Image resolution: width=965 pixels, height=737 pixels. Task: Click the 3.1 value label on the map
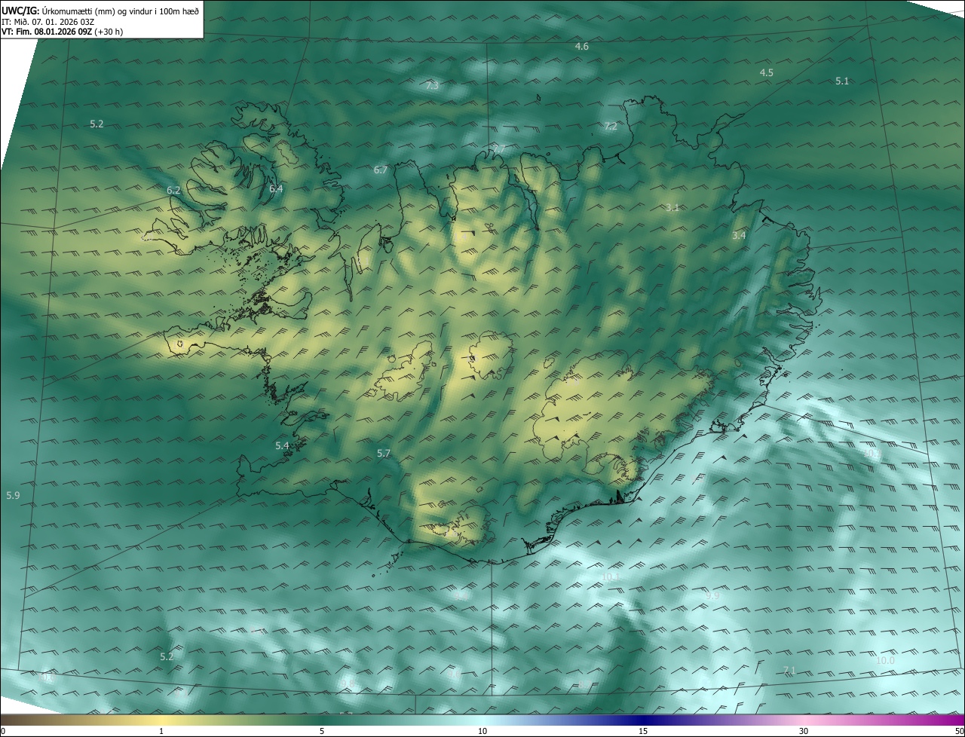tap(673, 208)
